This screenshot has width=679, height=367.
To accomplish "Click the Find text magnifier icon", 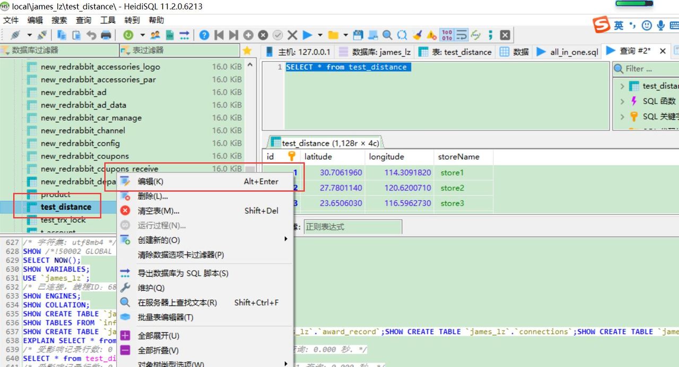I will (x=388, y=35).
